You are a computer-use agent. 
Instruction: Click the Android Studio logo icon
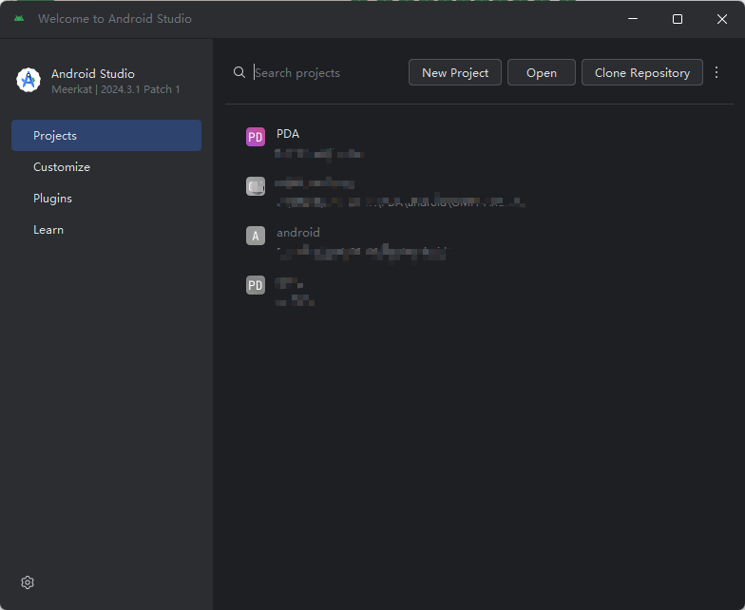click(x=29, y=80)
